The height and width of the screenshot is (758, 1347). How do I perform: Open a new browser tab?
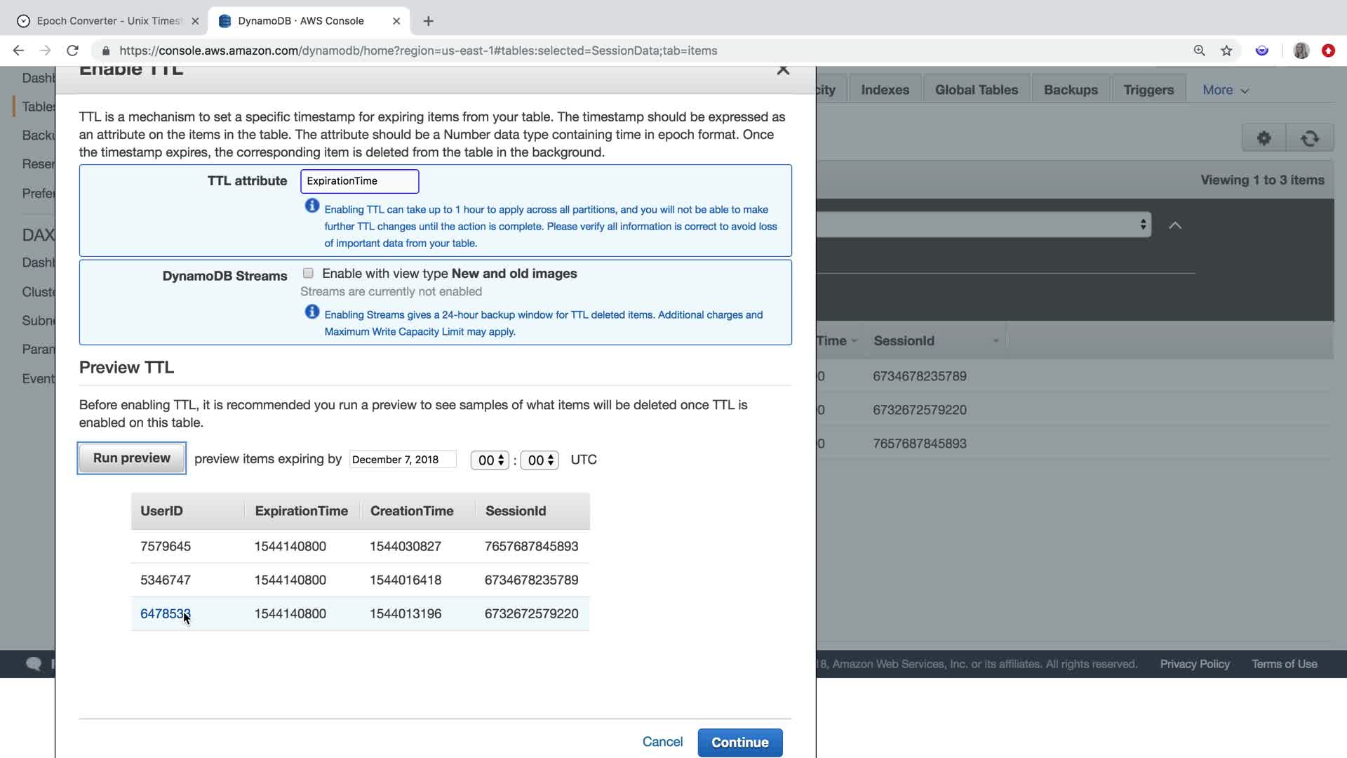(428, 21)
